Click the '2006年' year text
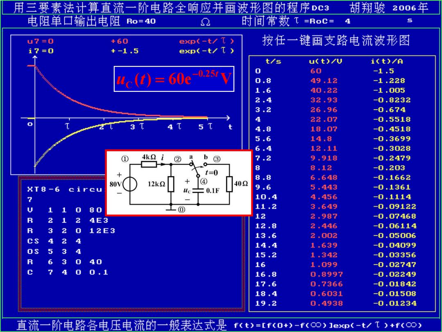Screen dimensions: 442x332 pyautogui.click(x=410, y=8)
